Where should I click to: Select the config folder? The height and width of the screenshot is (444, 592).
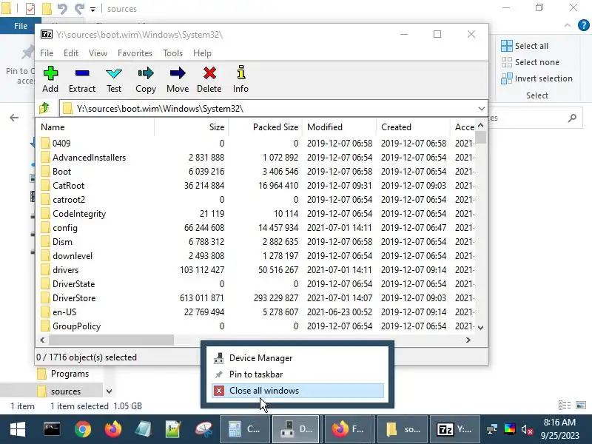[65, 228]
